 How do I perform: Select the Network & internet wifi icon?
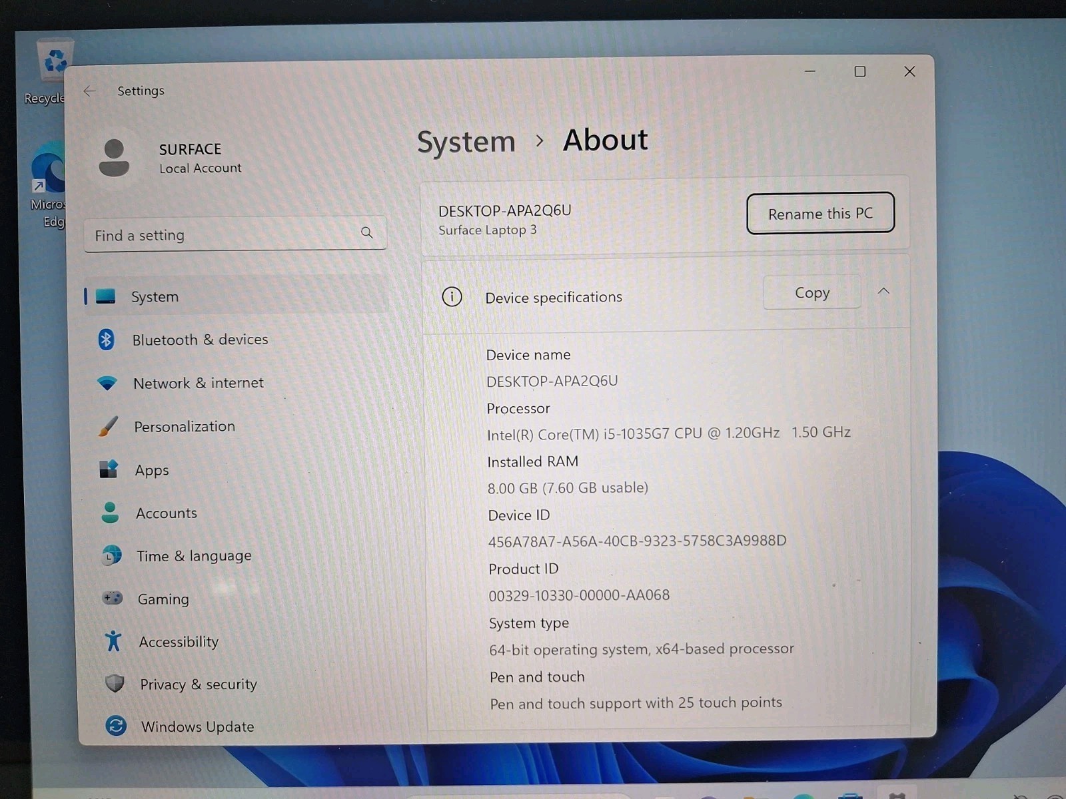[107, 383]
